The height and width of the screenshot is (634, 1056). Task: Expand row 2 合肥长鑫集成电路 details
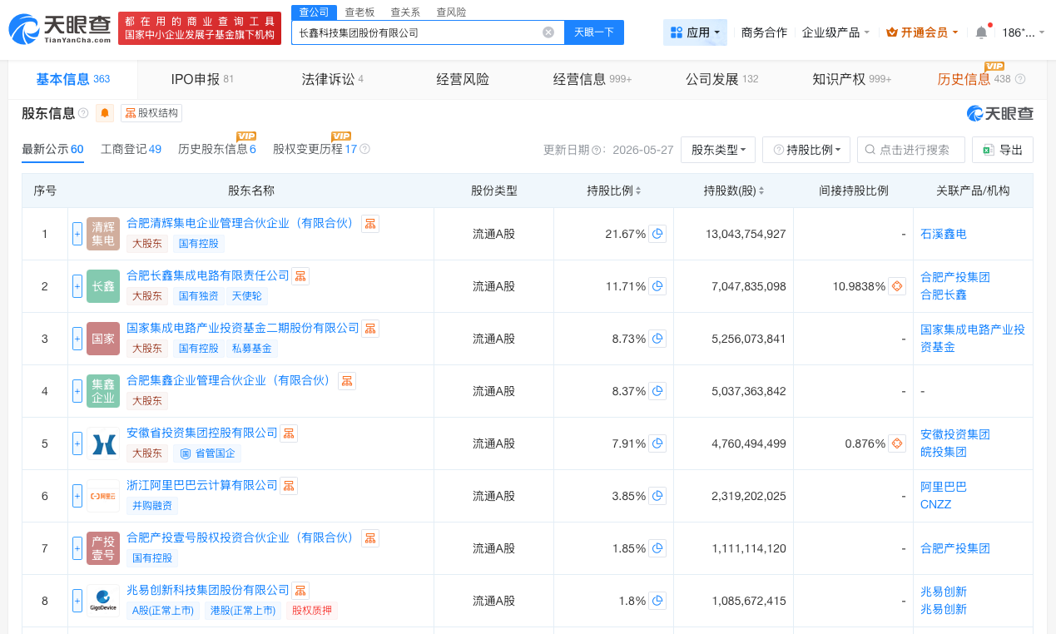[x=77, y=286]
